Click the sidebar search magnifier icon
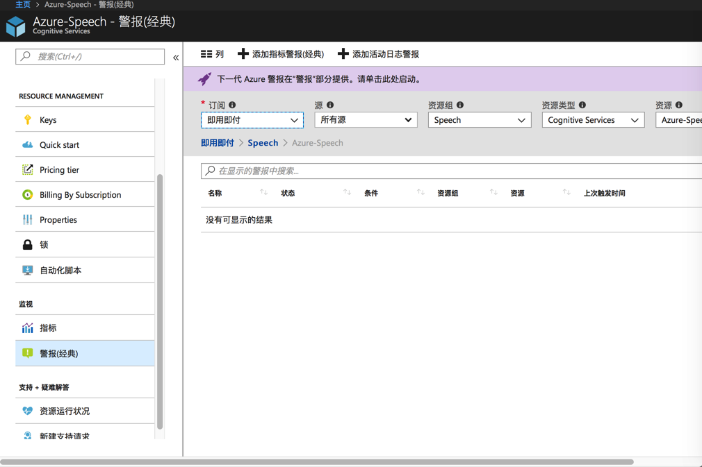Image resolution: width=702 pixels, height=467 pixels. 26,56
